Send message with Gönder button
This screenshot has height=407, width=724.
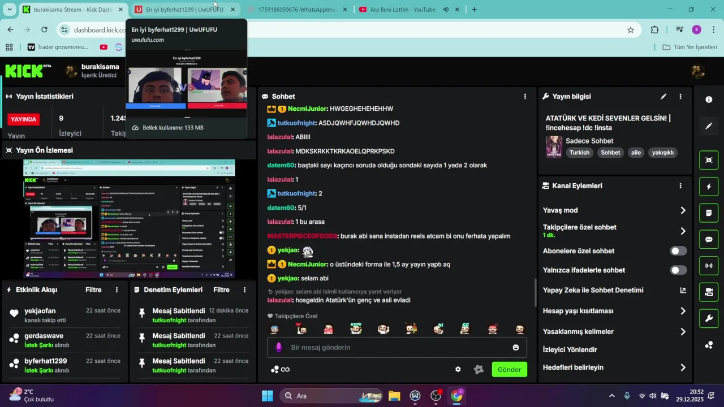click(x=509, y=369)
